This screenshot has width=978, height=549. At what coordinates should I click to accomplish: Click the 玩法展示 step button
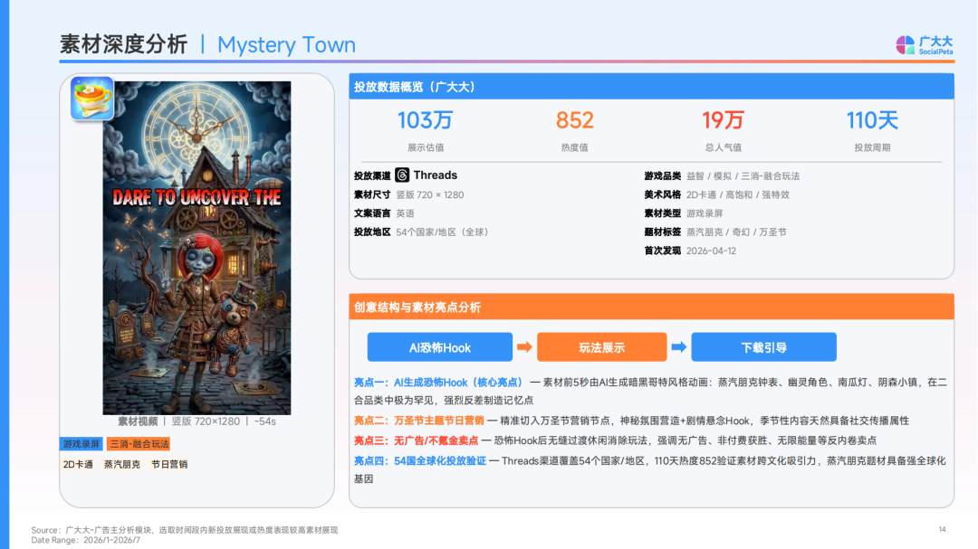[601, 347]
